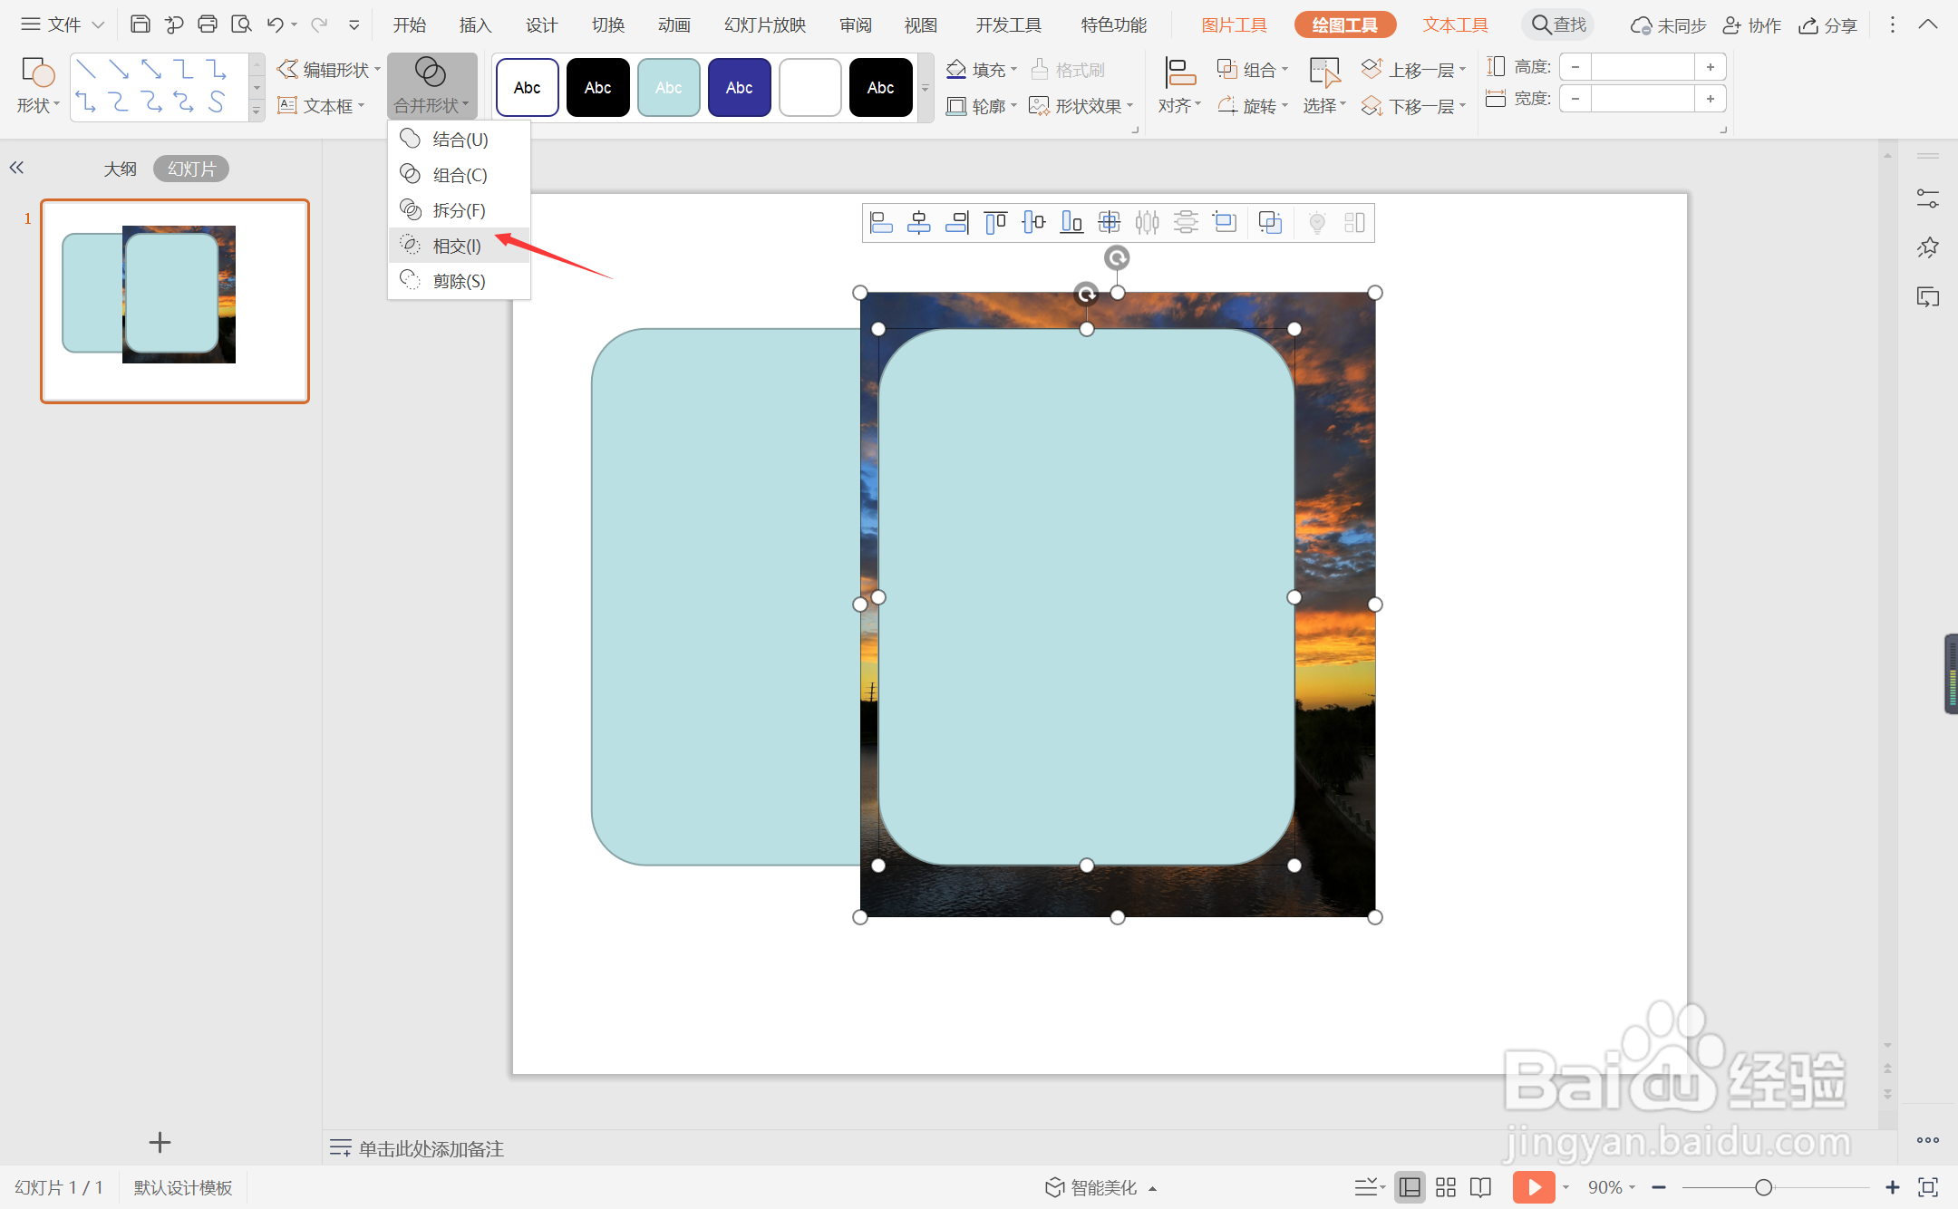Image resolution: width=1958 pixels, height=1209 pixels.
Task: Click the 智能美化 button
Action: 1101,1187
